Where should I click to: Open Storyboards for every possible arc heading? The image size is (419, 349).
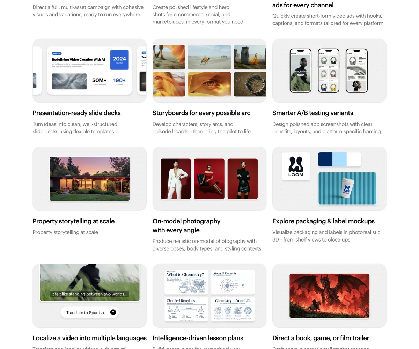click(201, 113)
